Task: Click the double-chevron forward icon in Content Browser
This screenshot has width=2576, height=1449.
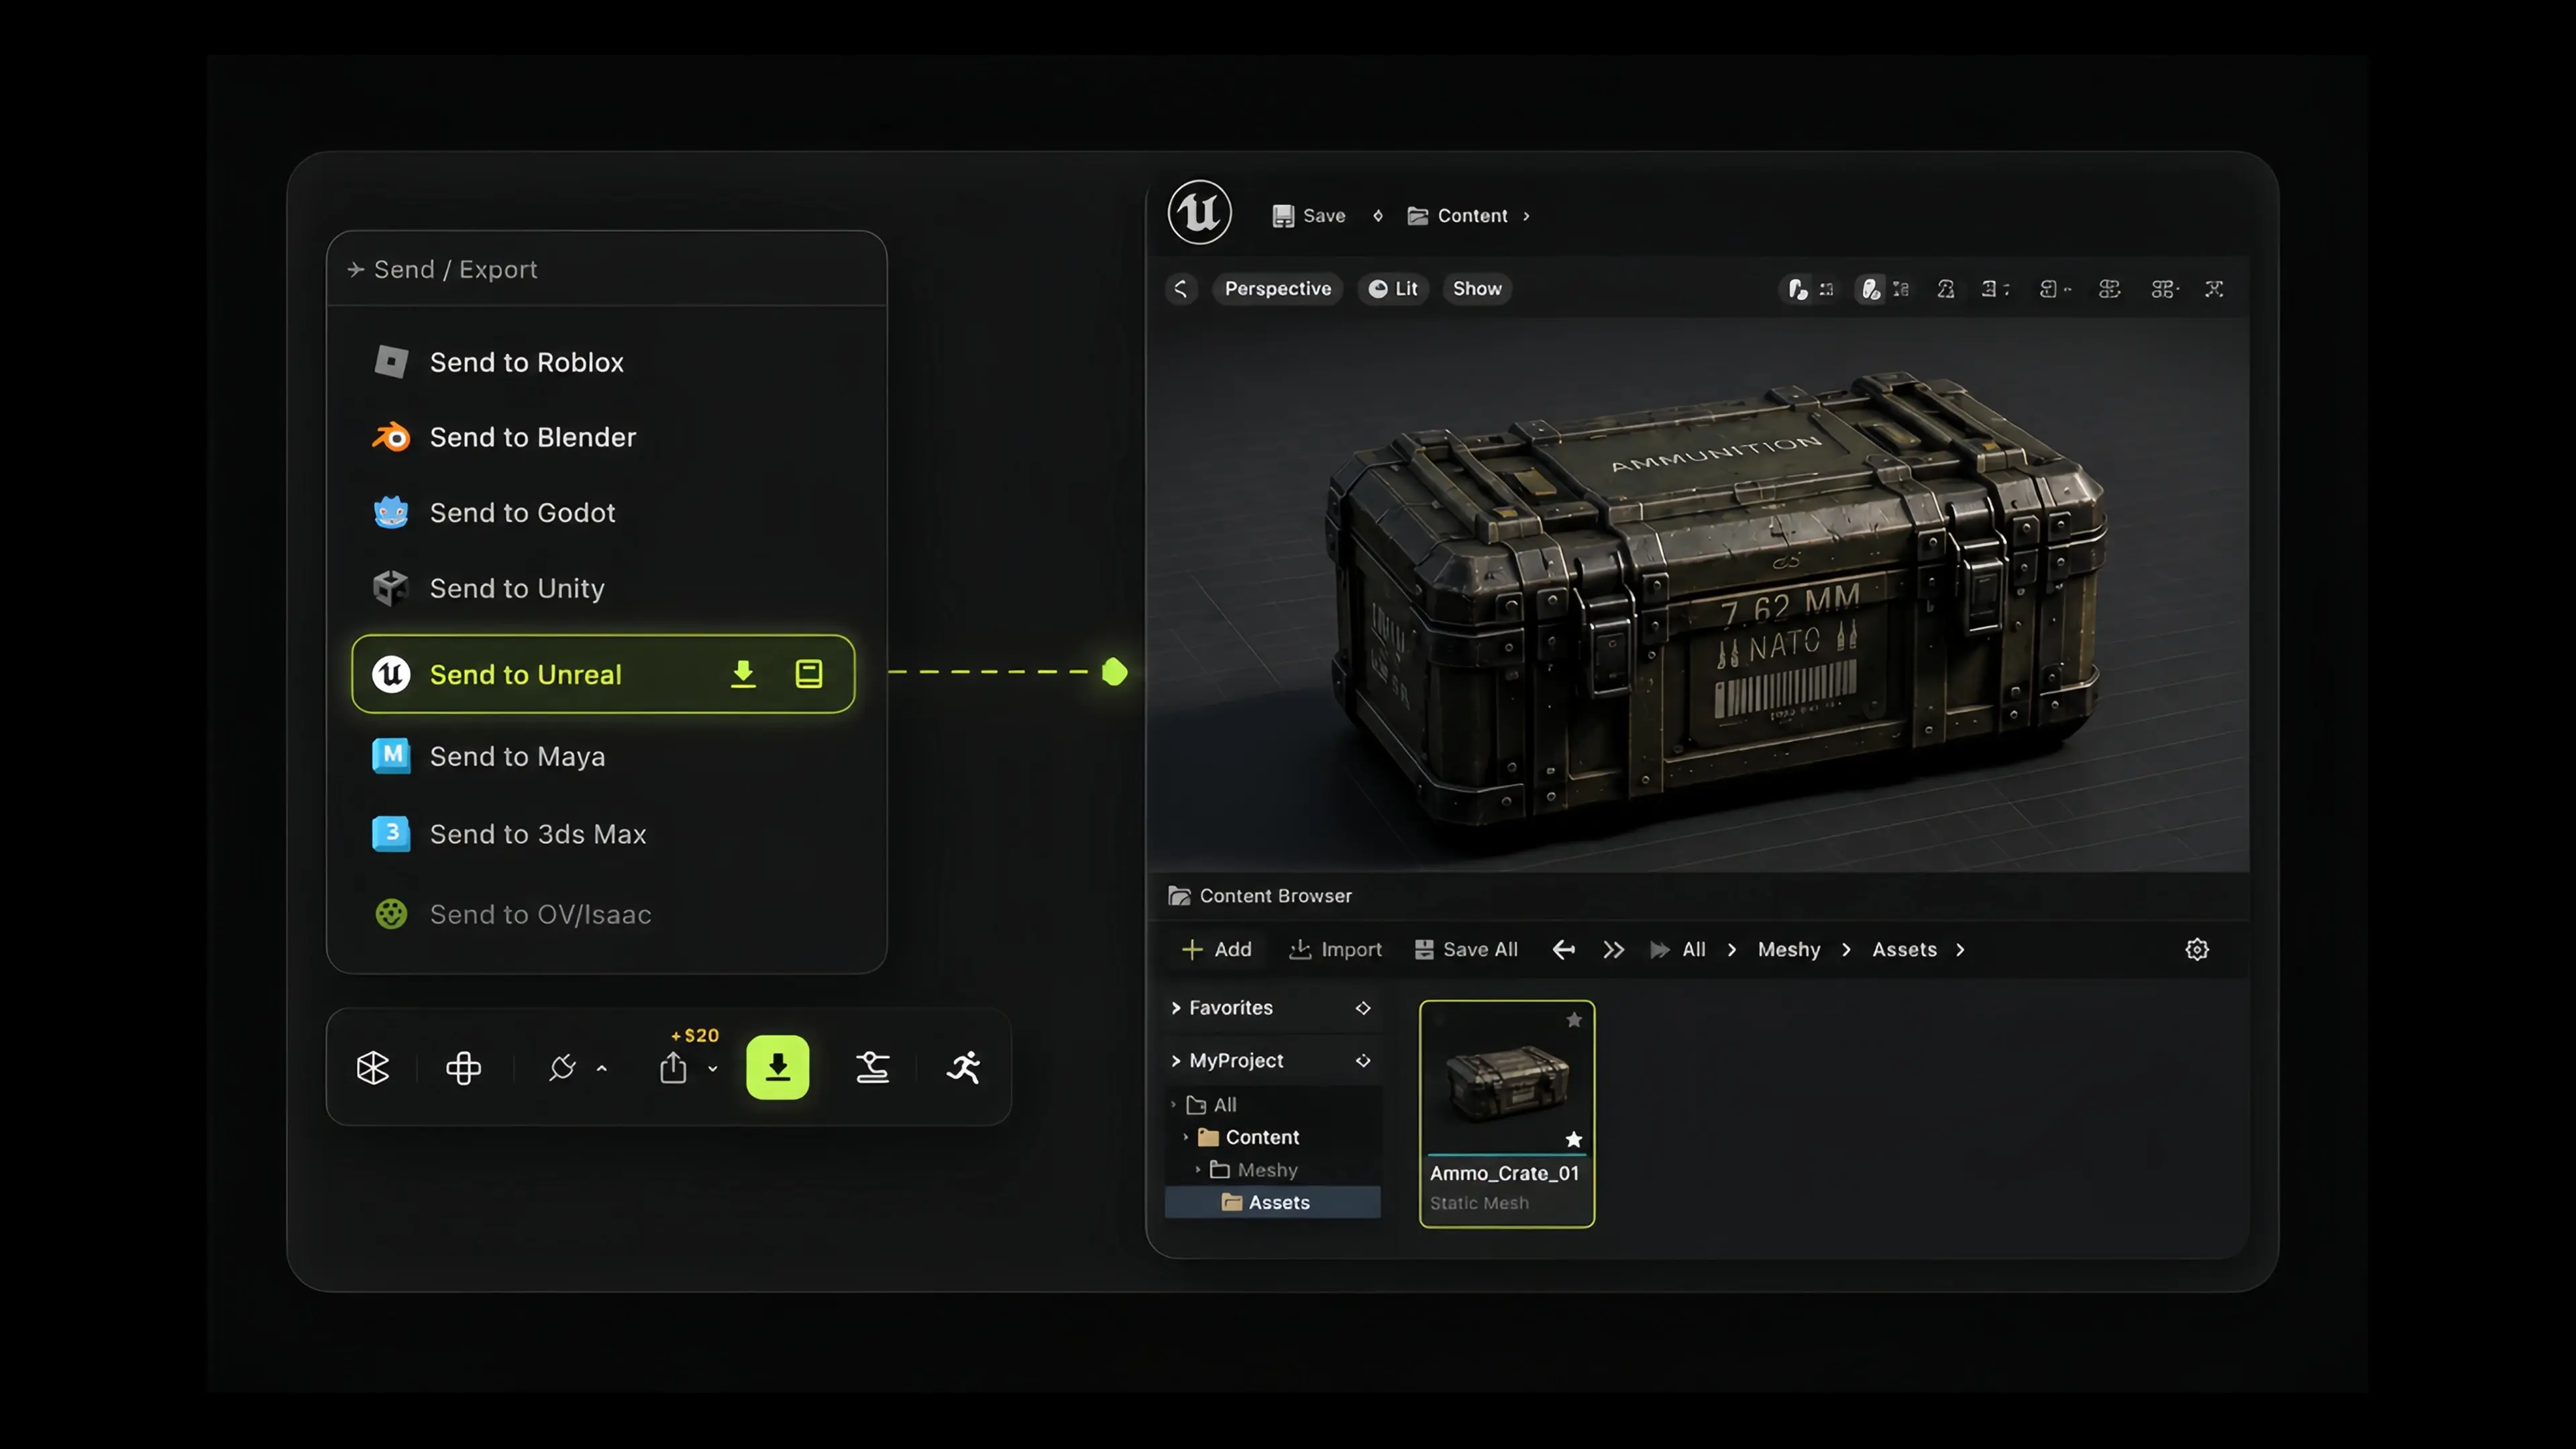Action: click(x=1614, y=949)
